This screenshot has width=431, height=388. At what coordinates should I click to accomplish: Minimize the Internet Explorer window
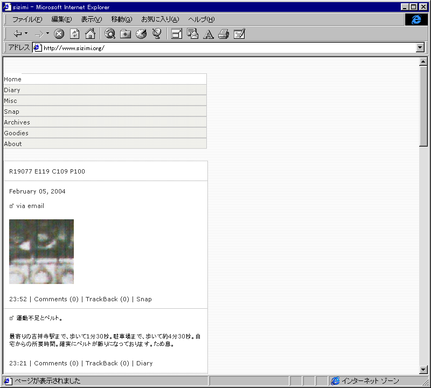click(x=405, y=7)
